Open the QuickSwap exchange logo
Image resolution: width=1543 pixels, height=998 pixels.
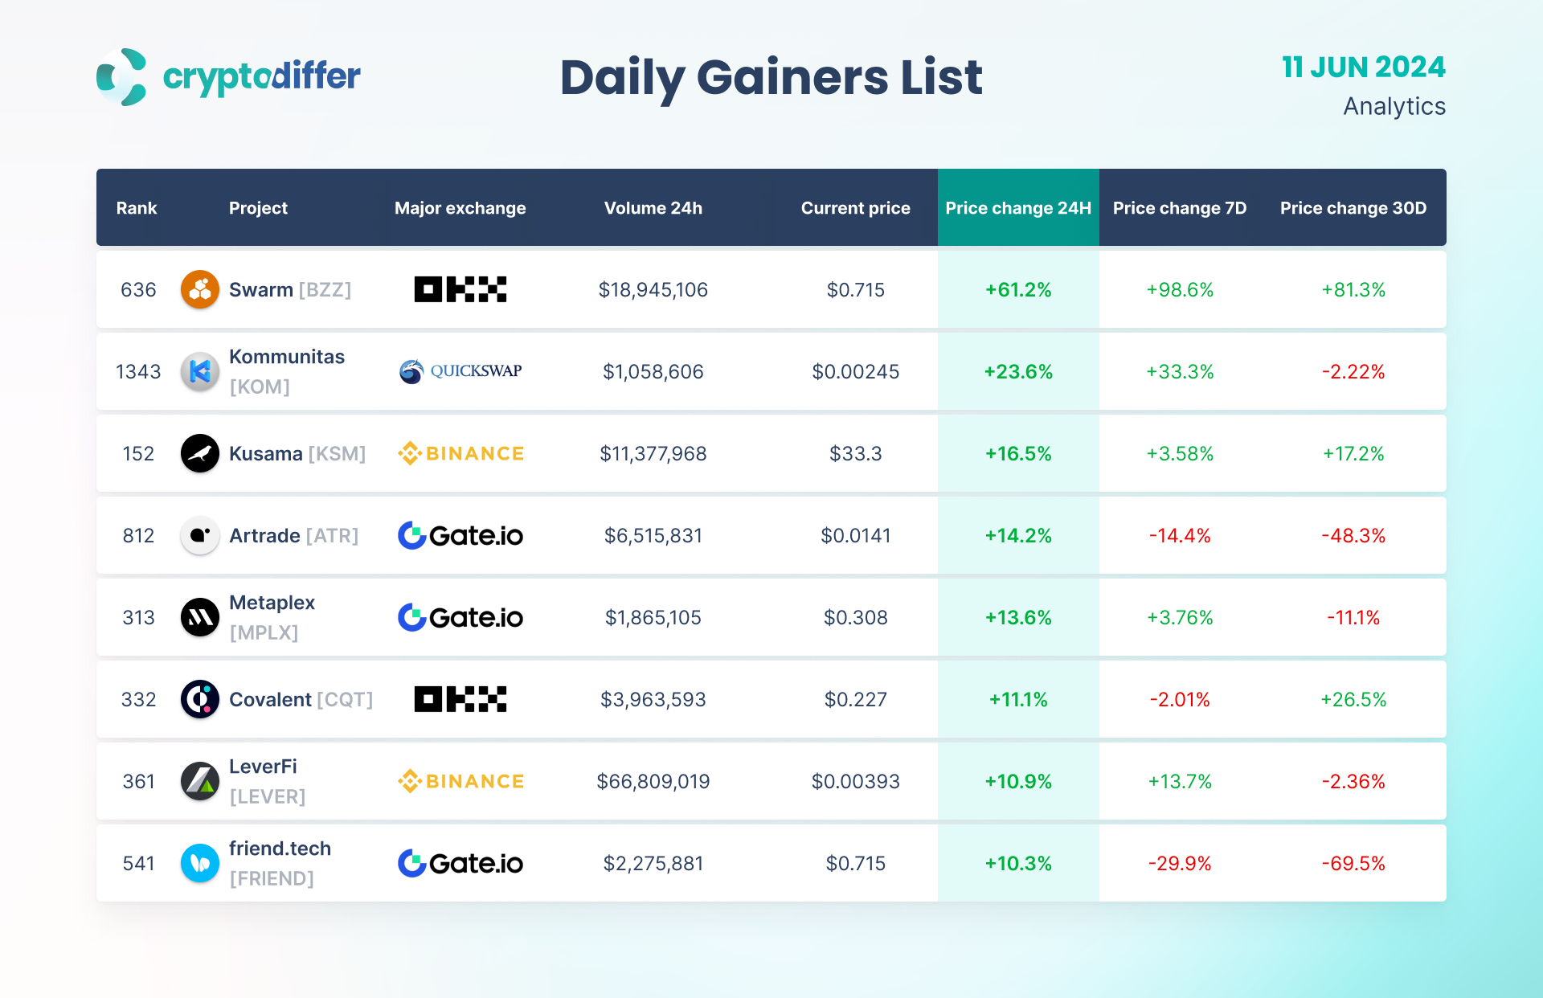460,371
